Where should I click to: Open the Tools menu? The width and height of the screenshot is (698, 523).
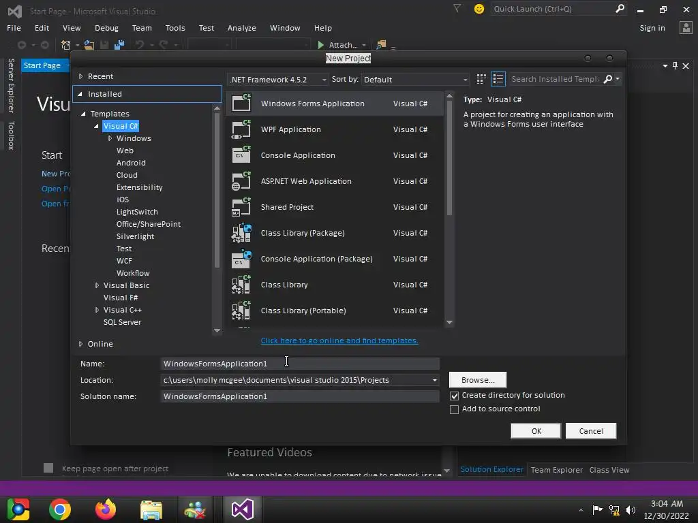(175, 28)
